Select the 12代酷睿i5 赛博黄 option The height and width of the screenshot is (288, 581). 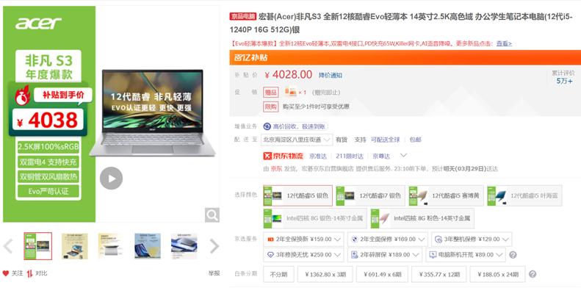[x=446, y=195]
